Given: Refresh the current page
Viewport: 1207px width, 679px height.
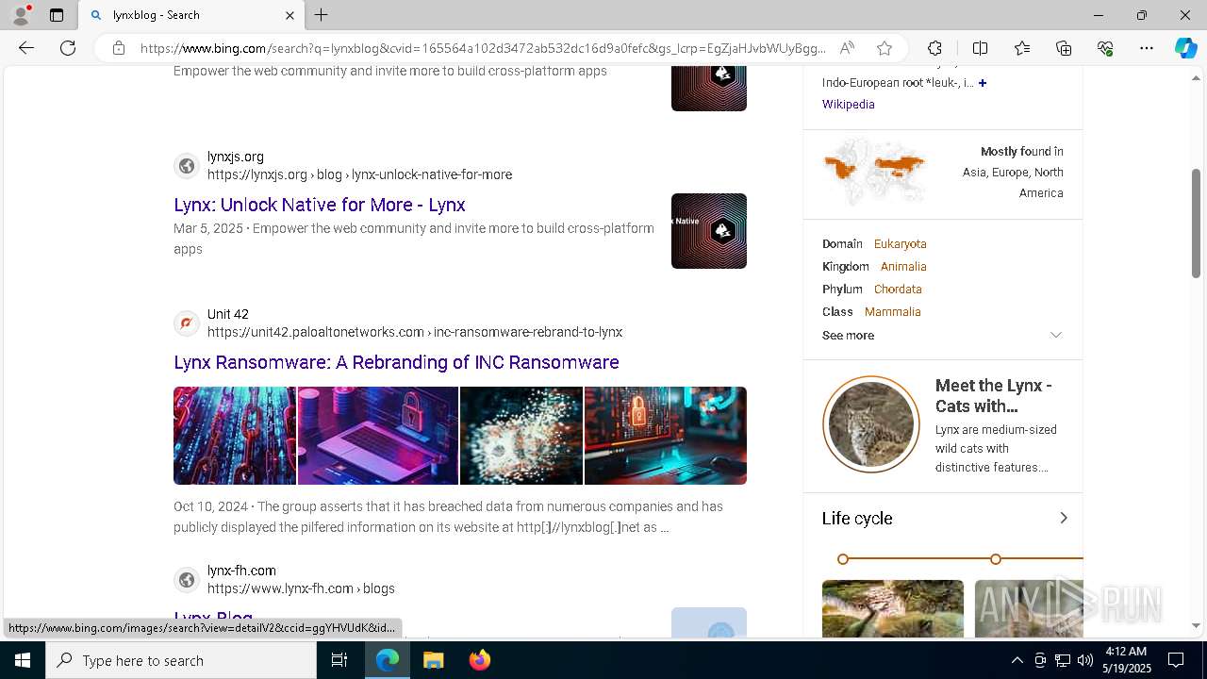Looking at the screenshot, I should (x=68, y=48).
